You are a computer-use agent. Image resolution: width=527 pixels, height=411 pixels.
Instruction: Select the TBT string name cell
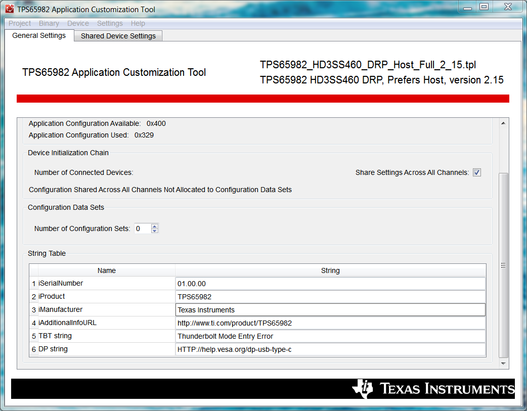(x=106, y=336)
